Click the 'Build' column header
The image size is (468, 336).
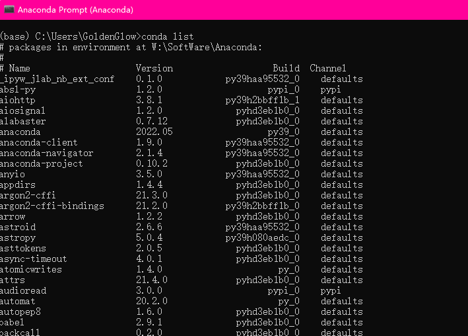(x=286, y=68)
